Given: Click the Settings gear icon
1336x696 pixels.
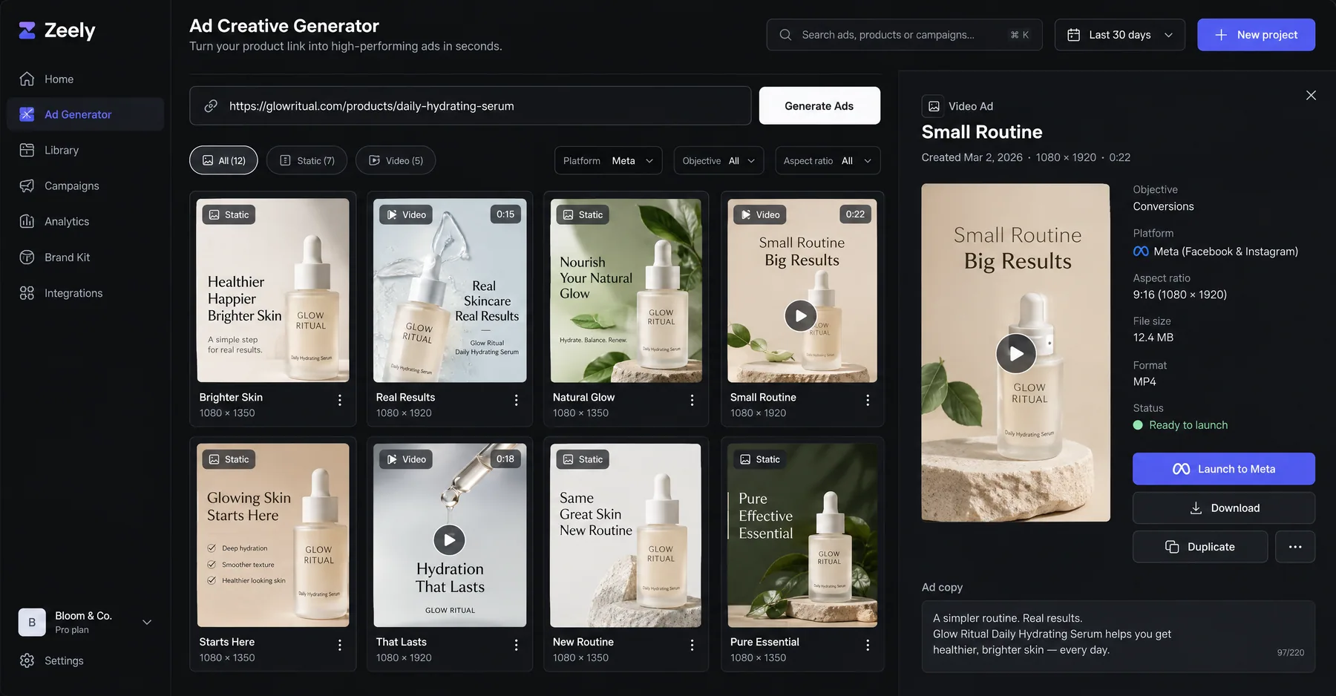Looking at the screenshot, I should pyautogui.click(x=27, y=660).
